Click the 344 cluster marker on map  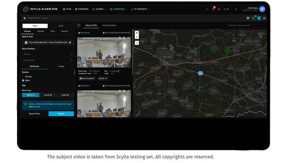200,73
